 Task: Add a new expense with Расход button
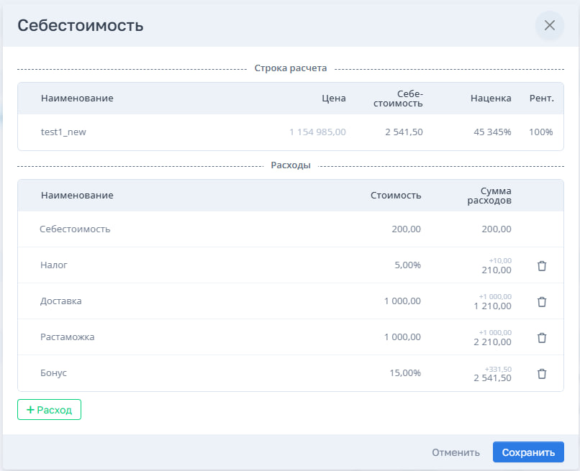[49, 409]
